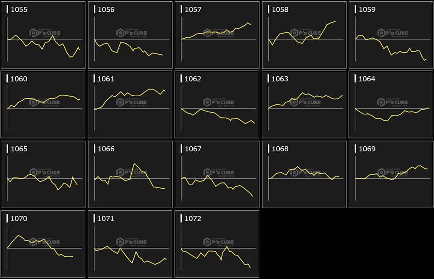Screen dimensions: 434x279
Task: Open the 1066 graph with the peak
Action: point(130,174)
